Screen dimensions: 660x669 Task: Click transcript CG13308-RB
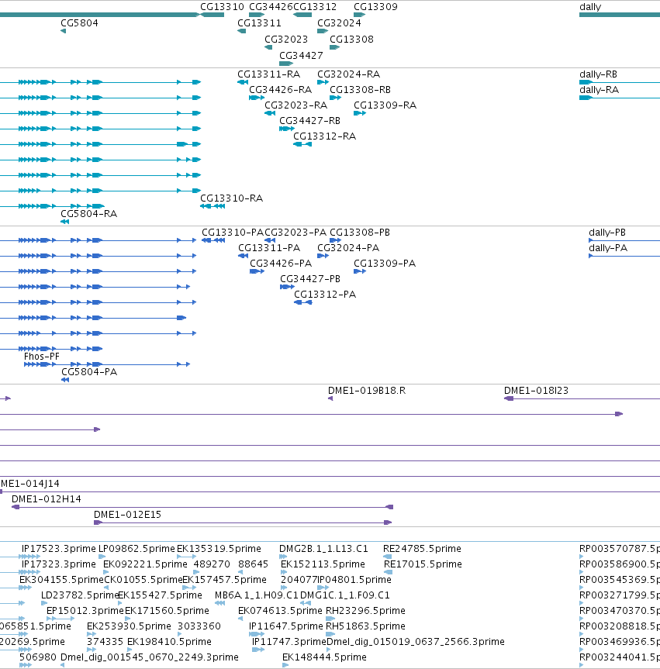tap(361, 90)
